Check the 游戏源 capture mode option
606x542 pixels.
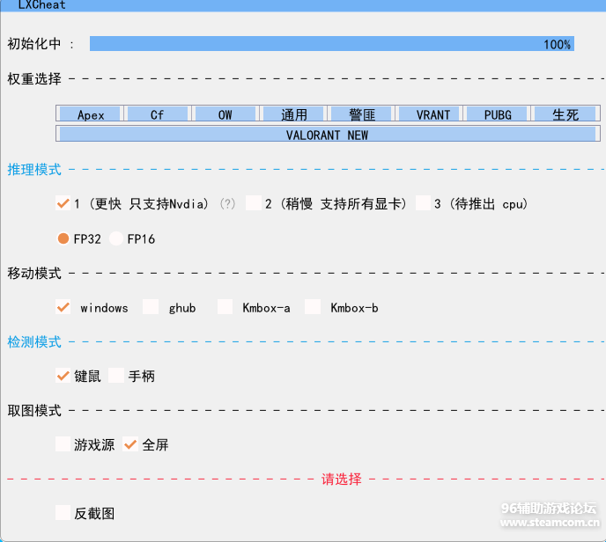click(63, 444)
